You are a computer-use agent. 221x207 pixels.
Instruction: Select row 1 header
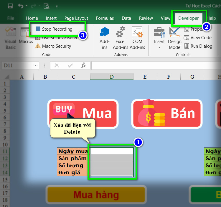coord(5,84)
